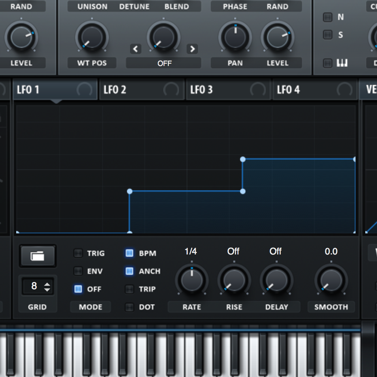
Task: Click the DELAY Off value
Action: [x=276, y=251]
